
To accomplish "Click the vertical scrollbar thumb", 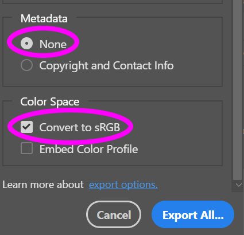I will point(238,90).
